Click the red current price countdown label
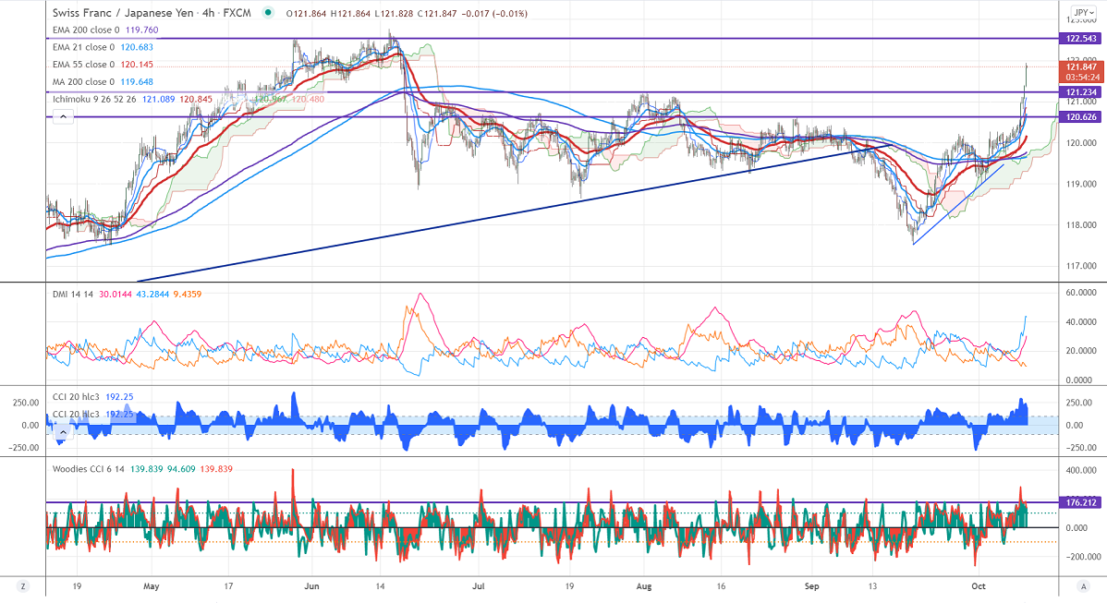The width and height of the screenshot is (1107, 603). tap(1082, 72)
